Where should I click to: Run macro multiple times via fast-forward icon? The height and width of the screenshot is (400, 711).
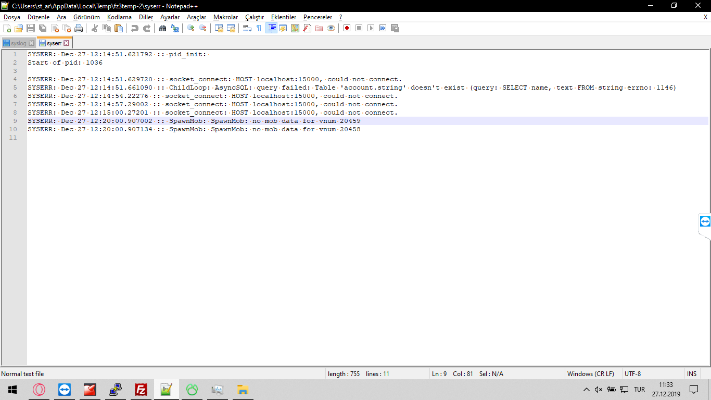pyautogui.click(x=383, y=28)
